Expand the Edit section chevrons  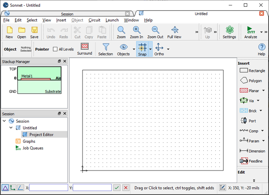(254, 180)
